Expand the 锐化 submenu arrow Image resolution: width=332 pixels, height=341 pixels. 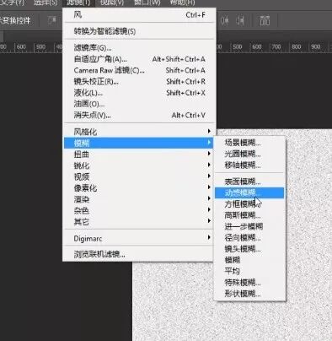coord(209,165)
